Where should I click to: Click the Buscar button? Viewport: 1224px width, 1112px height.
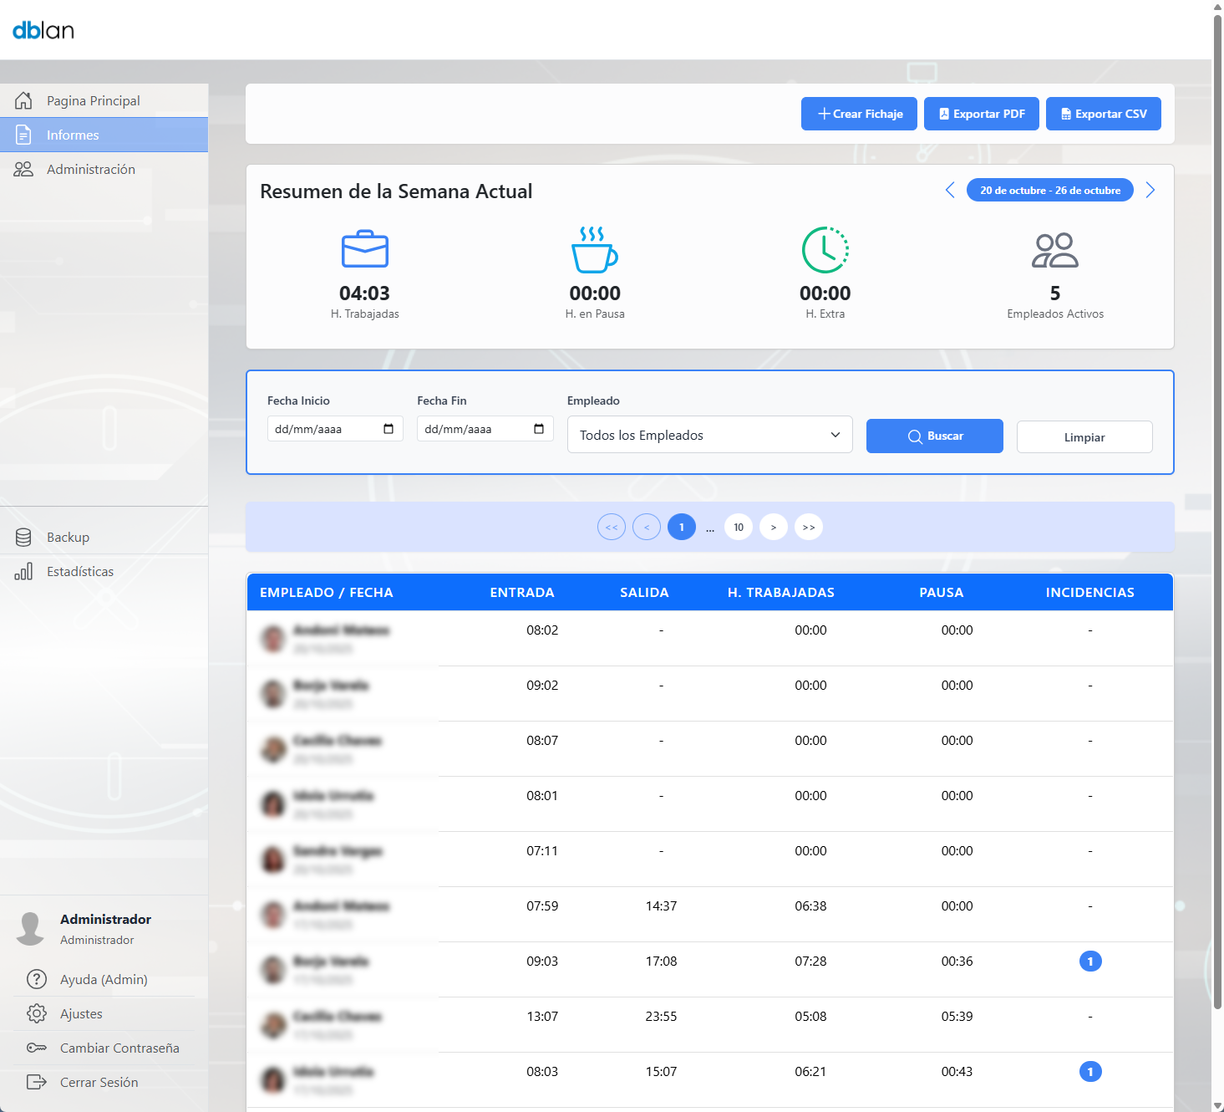click(x=934, y=436)
